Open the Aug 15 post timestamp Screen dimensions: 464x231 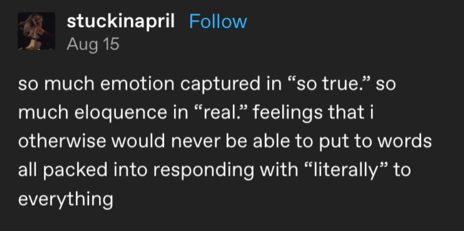(92, 44)
